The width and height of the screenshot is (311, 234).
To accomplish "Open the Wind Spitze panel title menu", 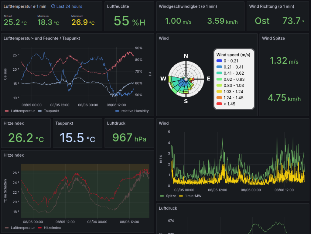I will 273,38.
